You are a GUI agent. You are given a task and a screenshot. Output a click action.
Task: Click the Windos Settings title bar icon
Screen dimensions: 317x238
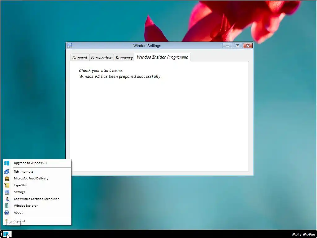tap(69, 46)
